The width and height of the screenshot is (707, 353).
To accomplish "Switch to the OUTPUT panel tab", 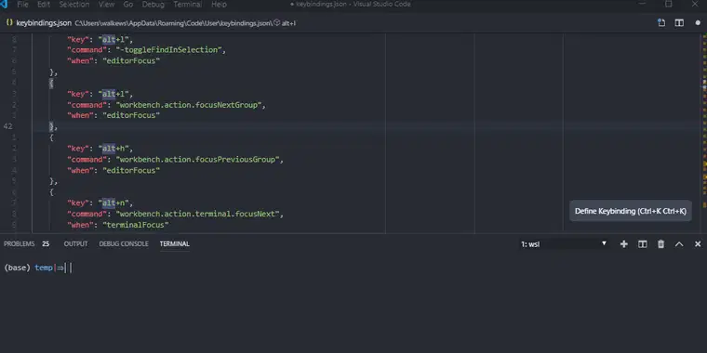I will [x=75, y=243].
